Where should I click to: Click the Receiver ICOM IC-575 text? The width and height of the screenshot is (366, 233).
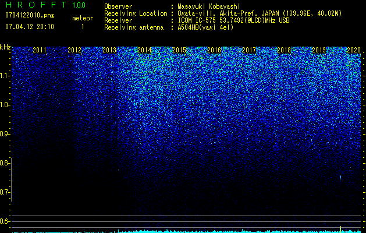233,20
